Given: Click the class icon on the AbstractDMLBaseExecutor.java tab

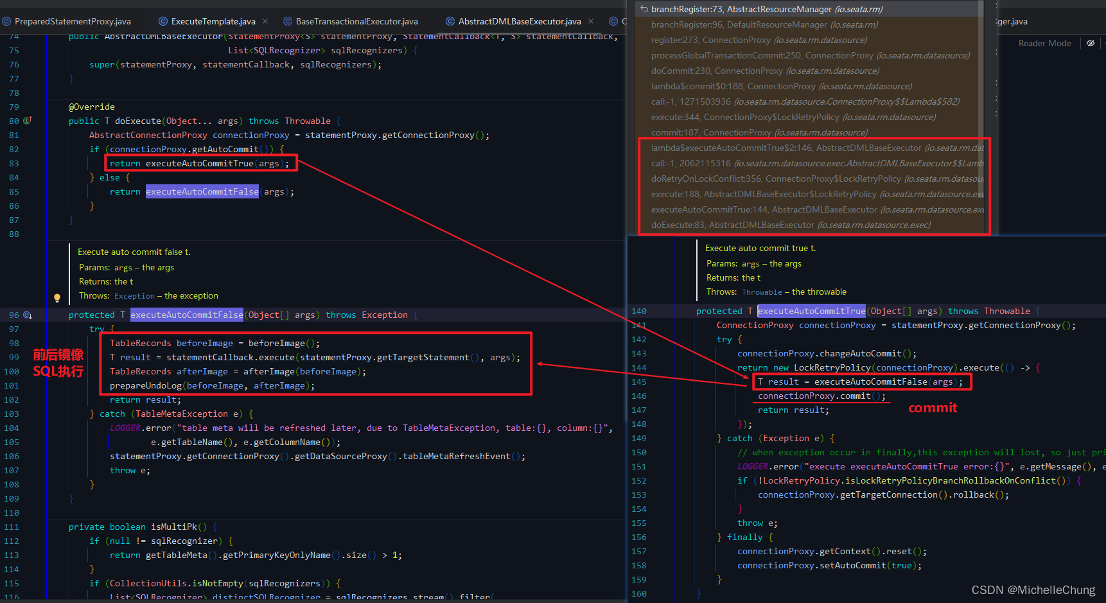Looking at the screenshot, I should tap(450, 21).
